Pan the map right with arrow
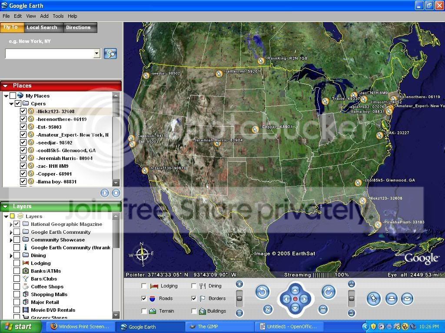445x333 pixels. click(304, 299)
